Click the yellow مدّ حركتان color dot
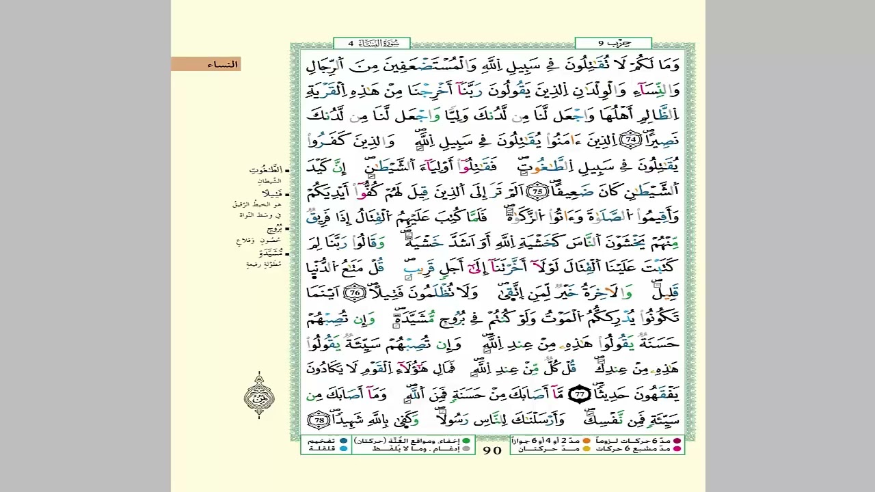 [587, 449]
